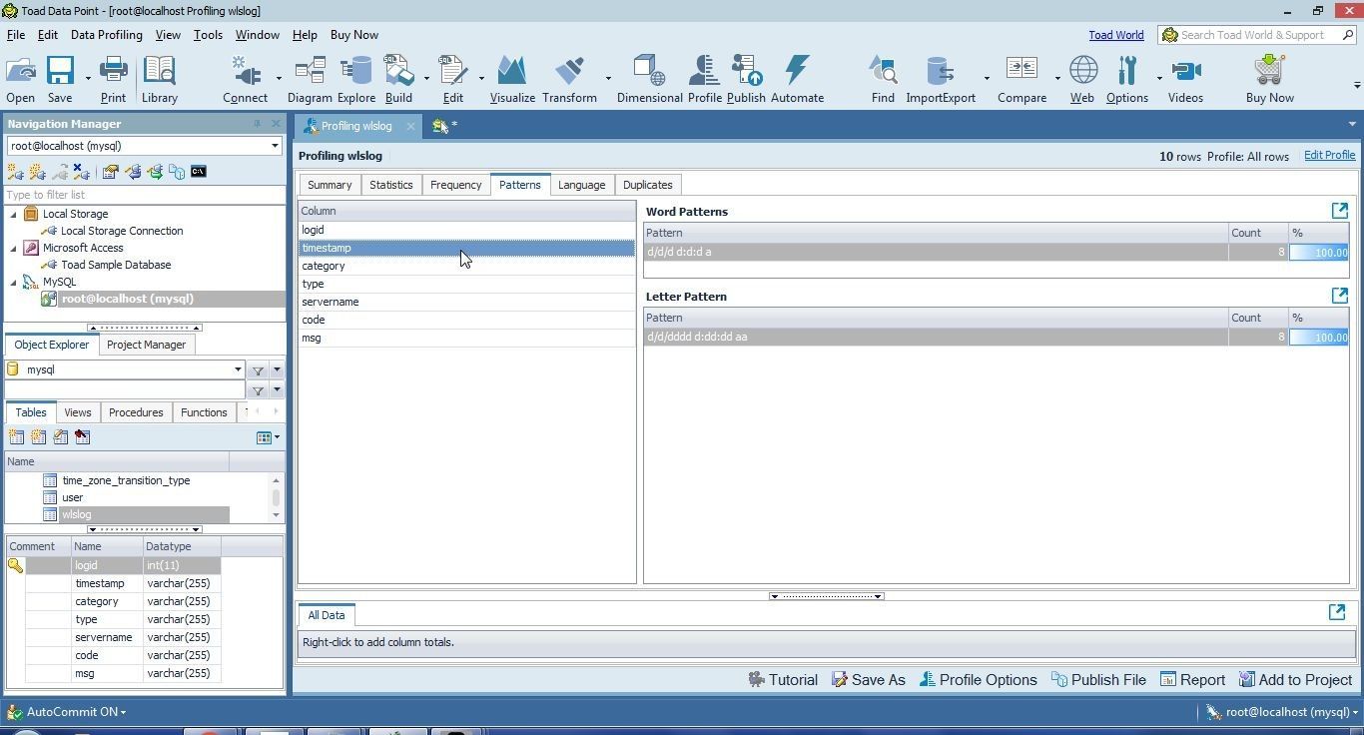The width and height of the screenshot is (1364, 735).
Task: Switch to the Project Manager tab
Action: 146,345
